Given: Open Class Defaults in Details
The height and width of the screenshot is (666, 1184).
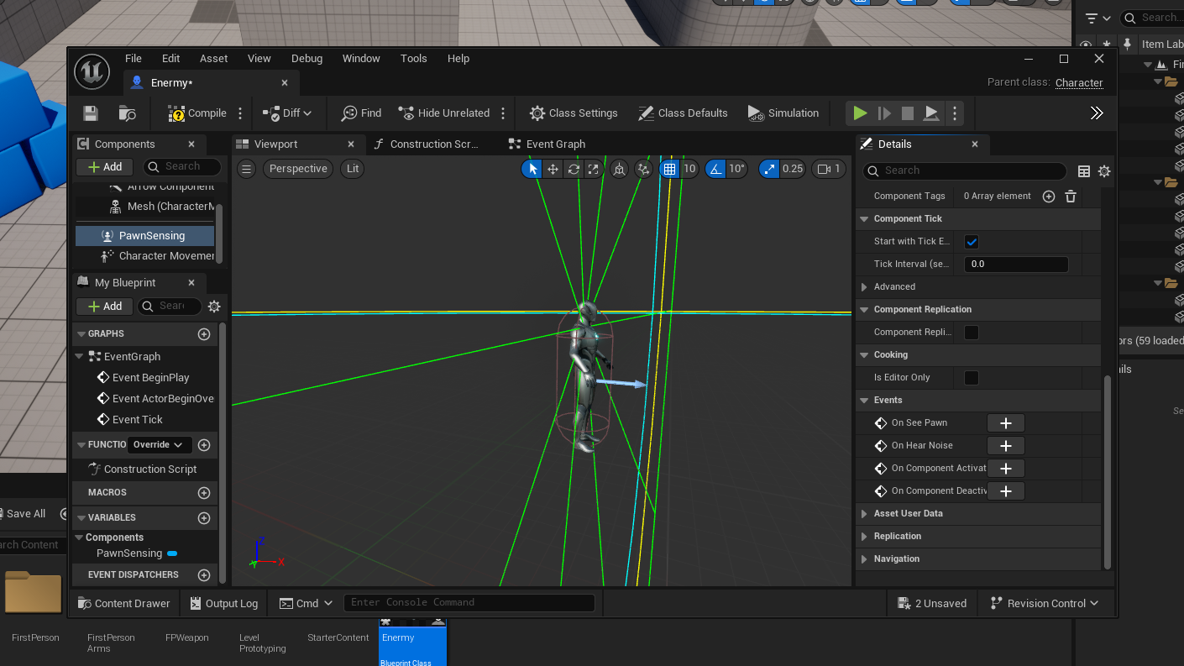Looking at the screenshot, I should 683,113.
